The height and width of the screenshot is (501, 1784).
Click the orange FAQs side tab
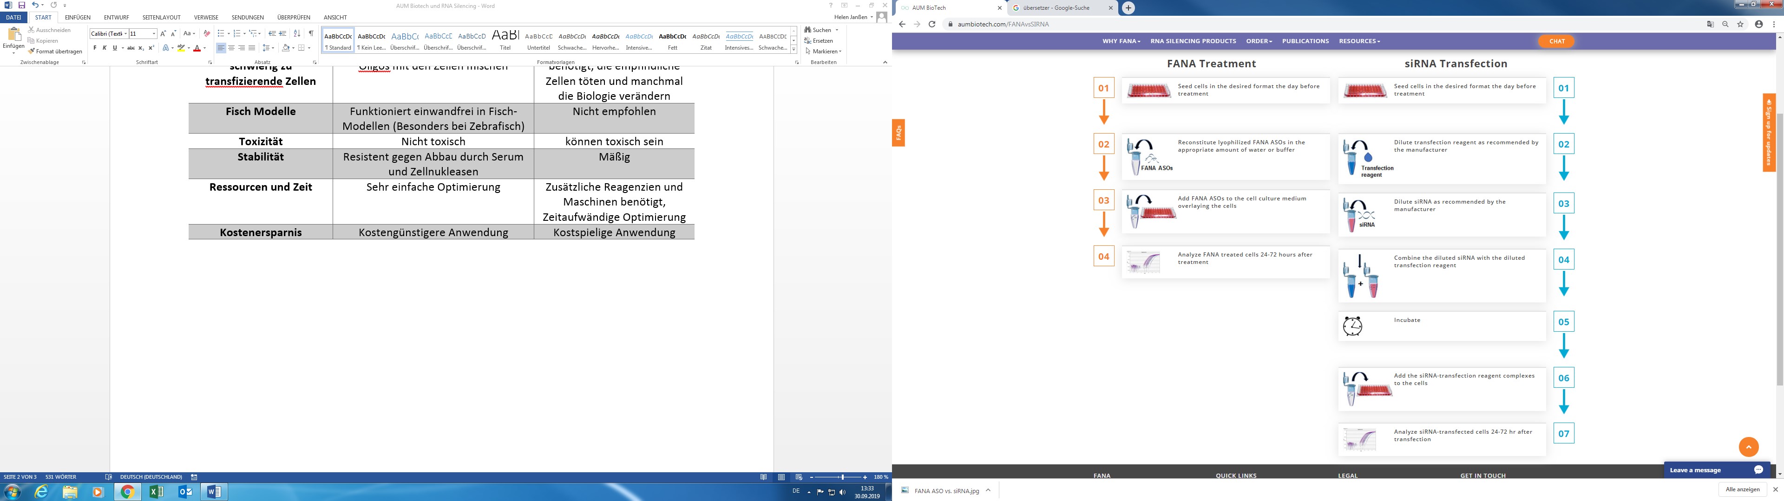[x=898, y=132]
